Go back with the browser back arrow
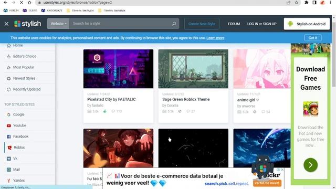Viewport: 336px width, 189px height. (x=6, y=3)
